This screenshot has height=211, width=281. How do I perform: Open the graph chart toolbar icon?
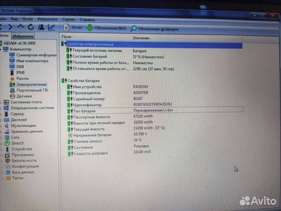point(52,27)
